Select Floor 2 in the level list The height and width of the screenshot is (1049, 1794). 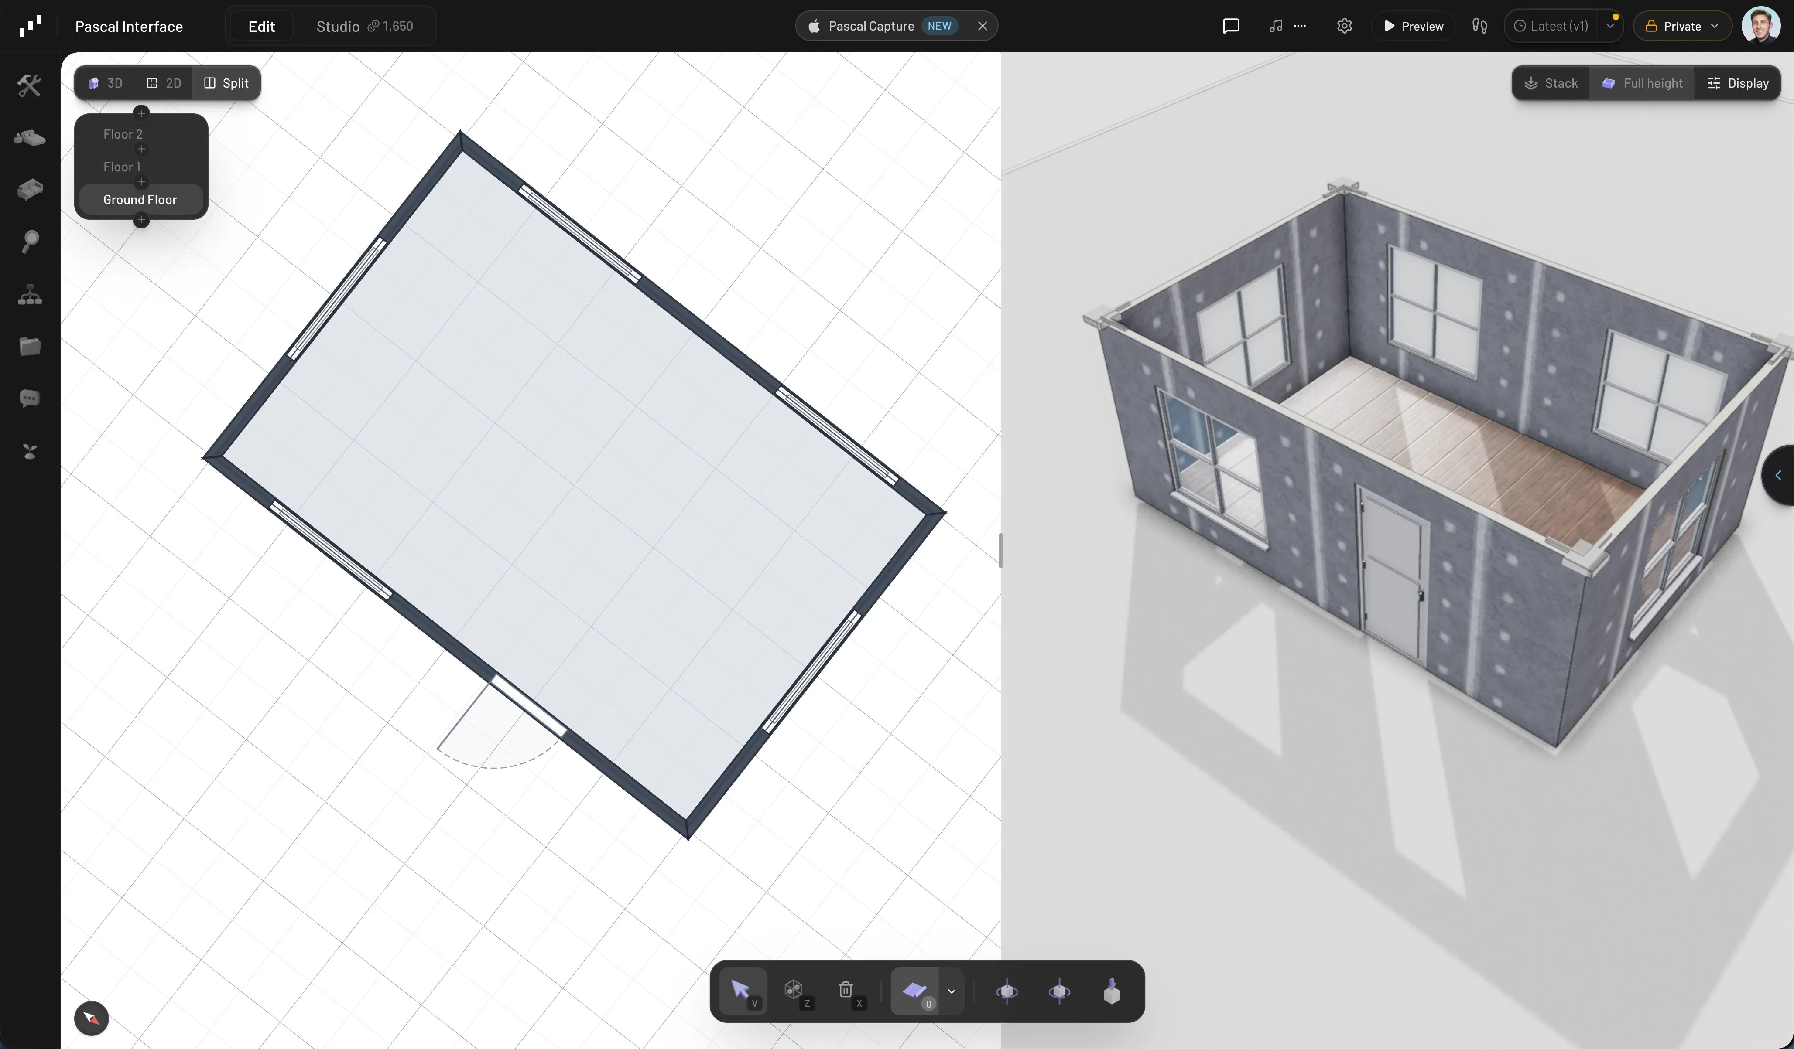pyautogui.click(x=141, y=134)
